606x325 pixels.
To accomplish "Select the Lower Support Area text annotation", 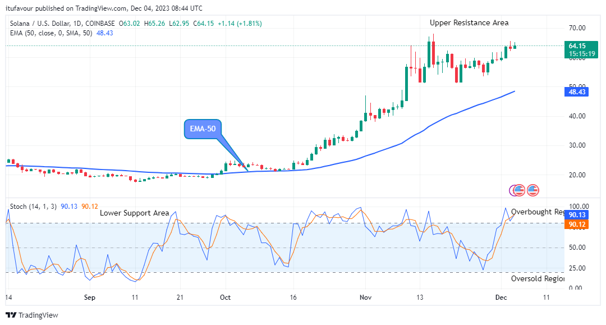I will pyautogui.click(x=134, y=213).
